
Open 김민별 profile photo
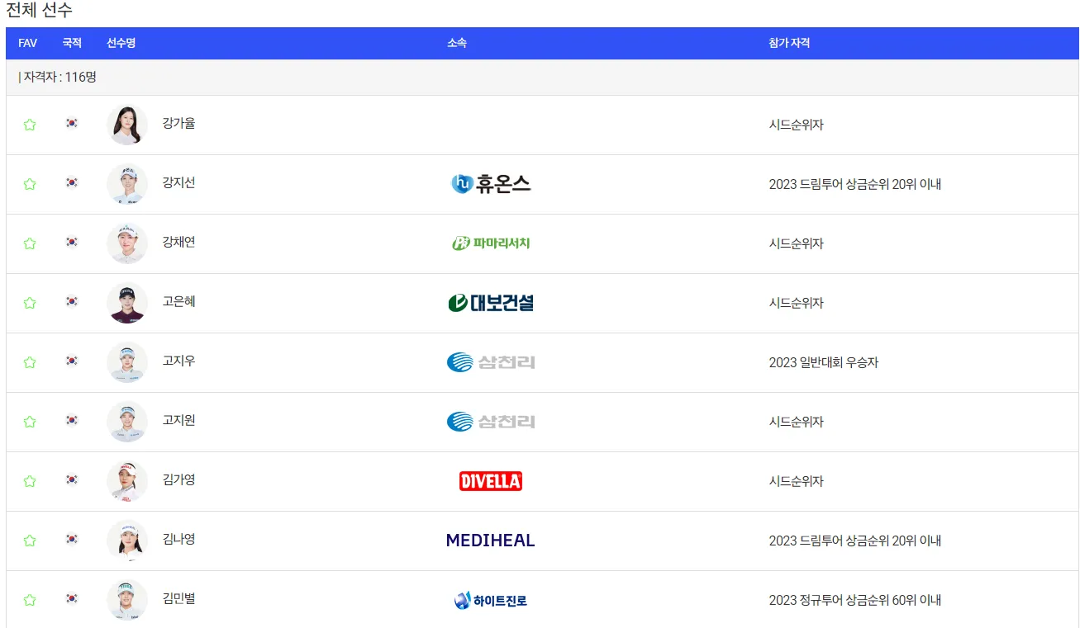127,600
